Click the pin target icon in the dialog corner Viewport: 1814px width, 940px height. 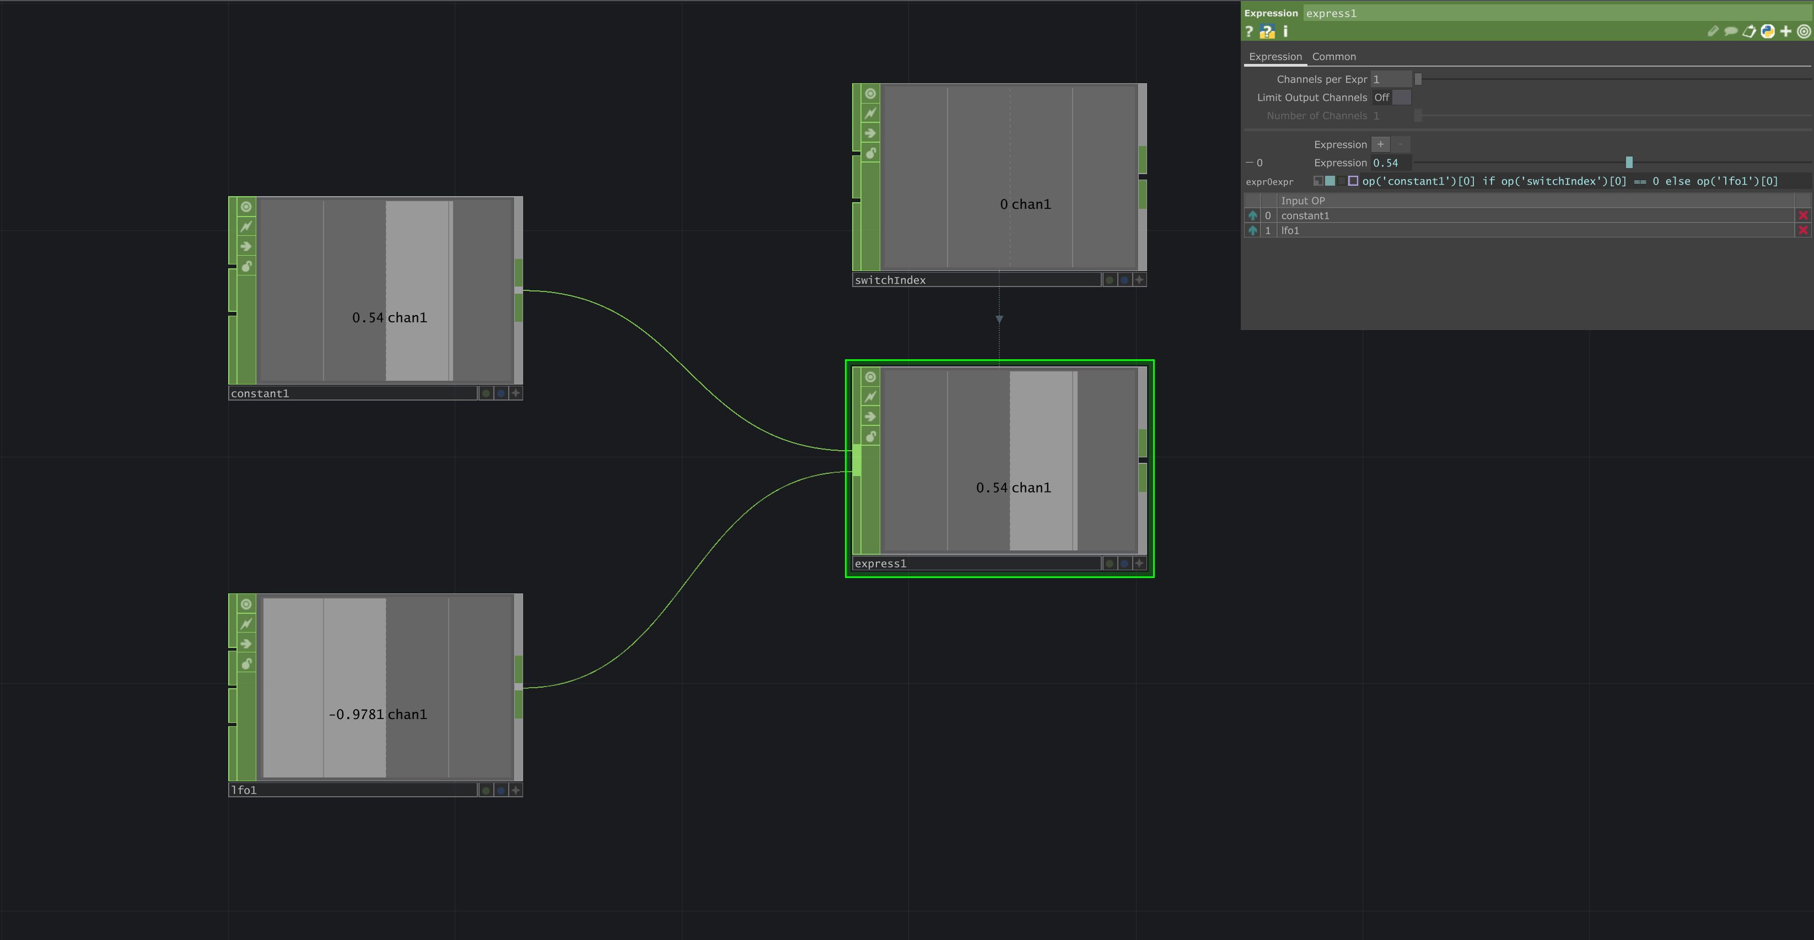(x=1804, y=32)
